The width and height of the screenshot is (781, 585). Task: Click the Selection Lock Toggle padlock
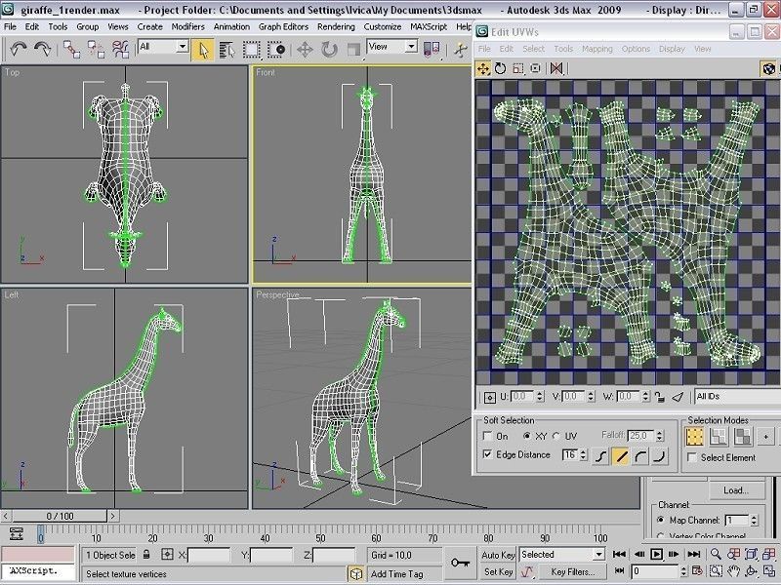point(146,554)
